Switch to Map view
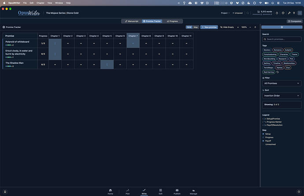 pyautogui.click(x=196, y=27)
